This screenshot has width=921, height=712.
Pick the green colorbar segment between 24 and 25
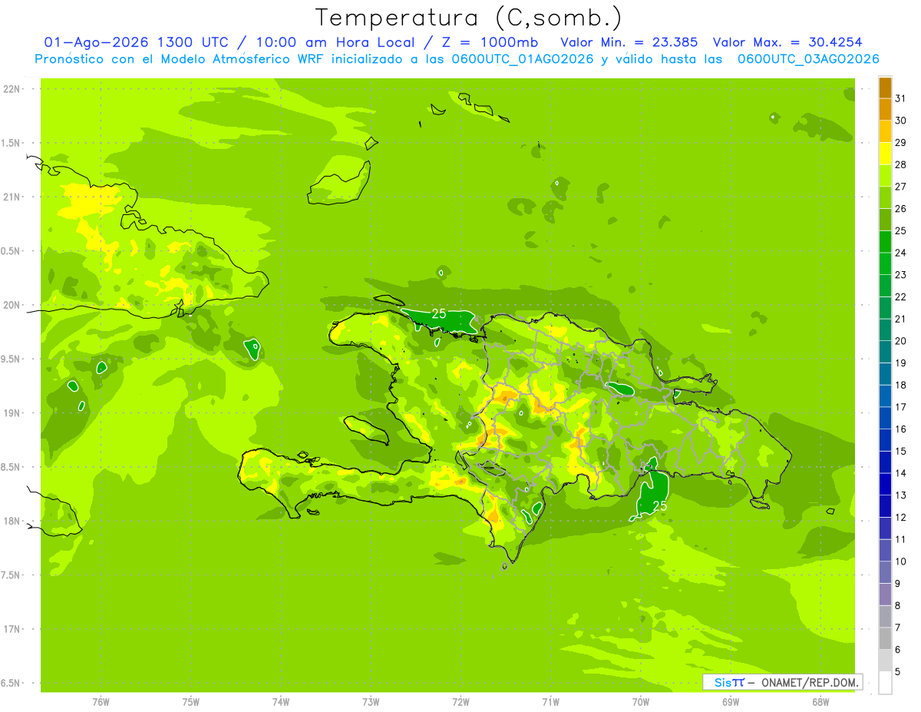pos(885,242)
